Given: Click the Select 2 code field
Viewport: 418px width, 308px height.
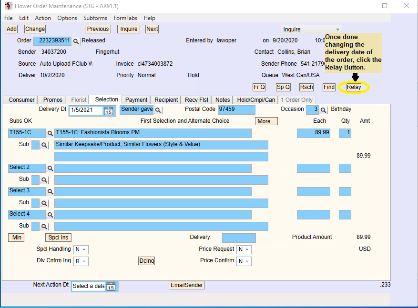Looking at the screenshot, I should (27, 168).
